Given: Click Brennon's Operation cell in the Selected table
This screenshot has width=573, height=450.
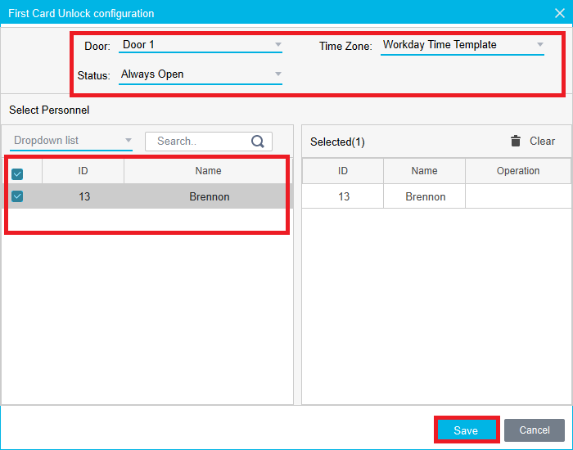Looking at the screenshot, I should 517,196.
